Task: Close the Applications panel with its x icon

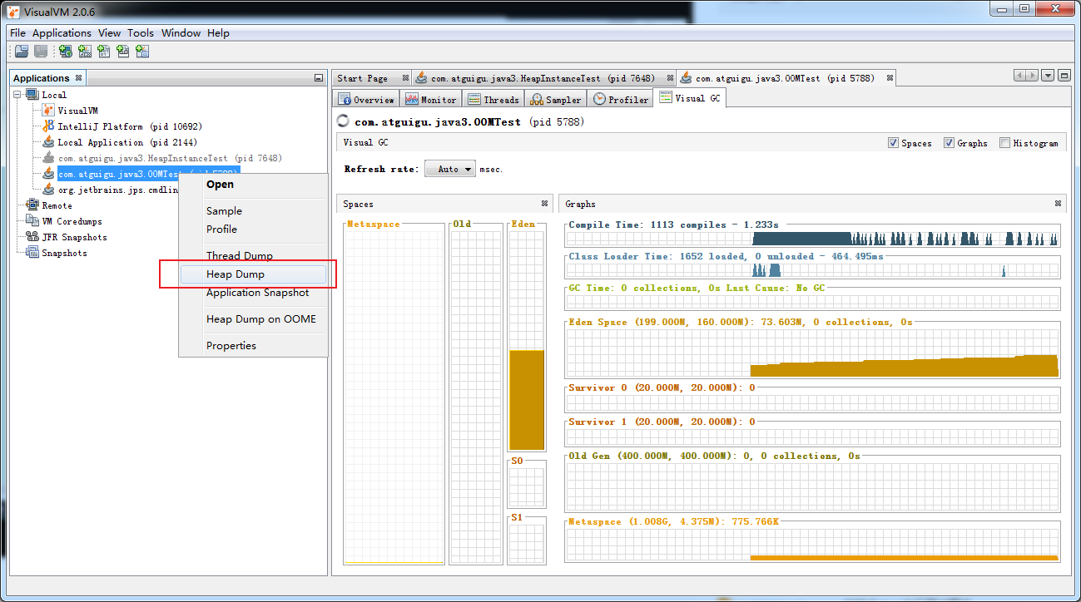Action: point(79,78)
